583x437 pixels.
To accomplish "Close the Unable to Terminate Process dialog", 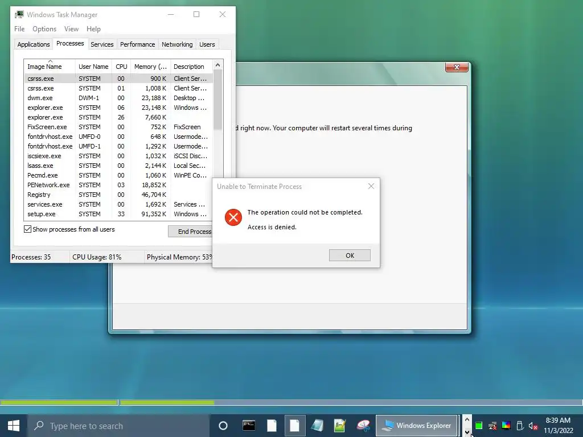I will click(x=371, y=186).
